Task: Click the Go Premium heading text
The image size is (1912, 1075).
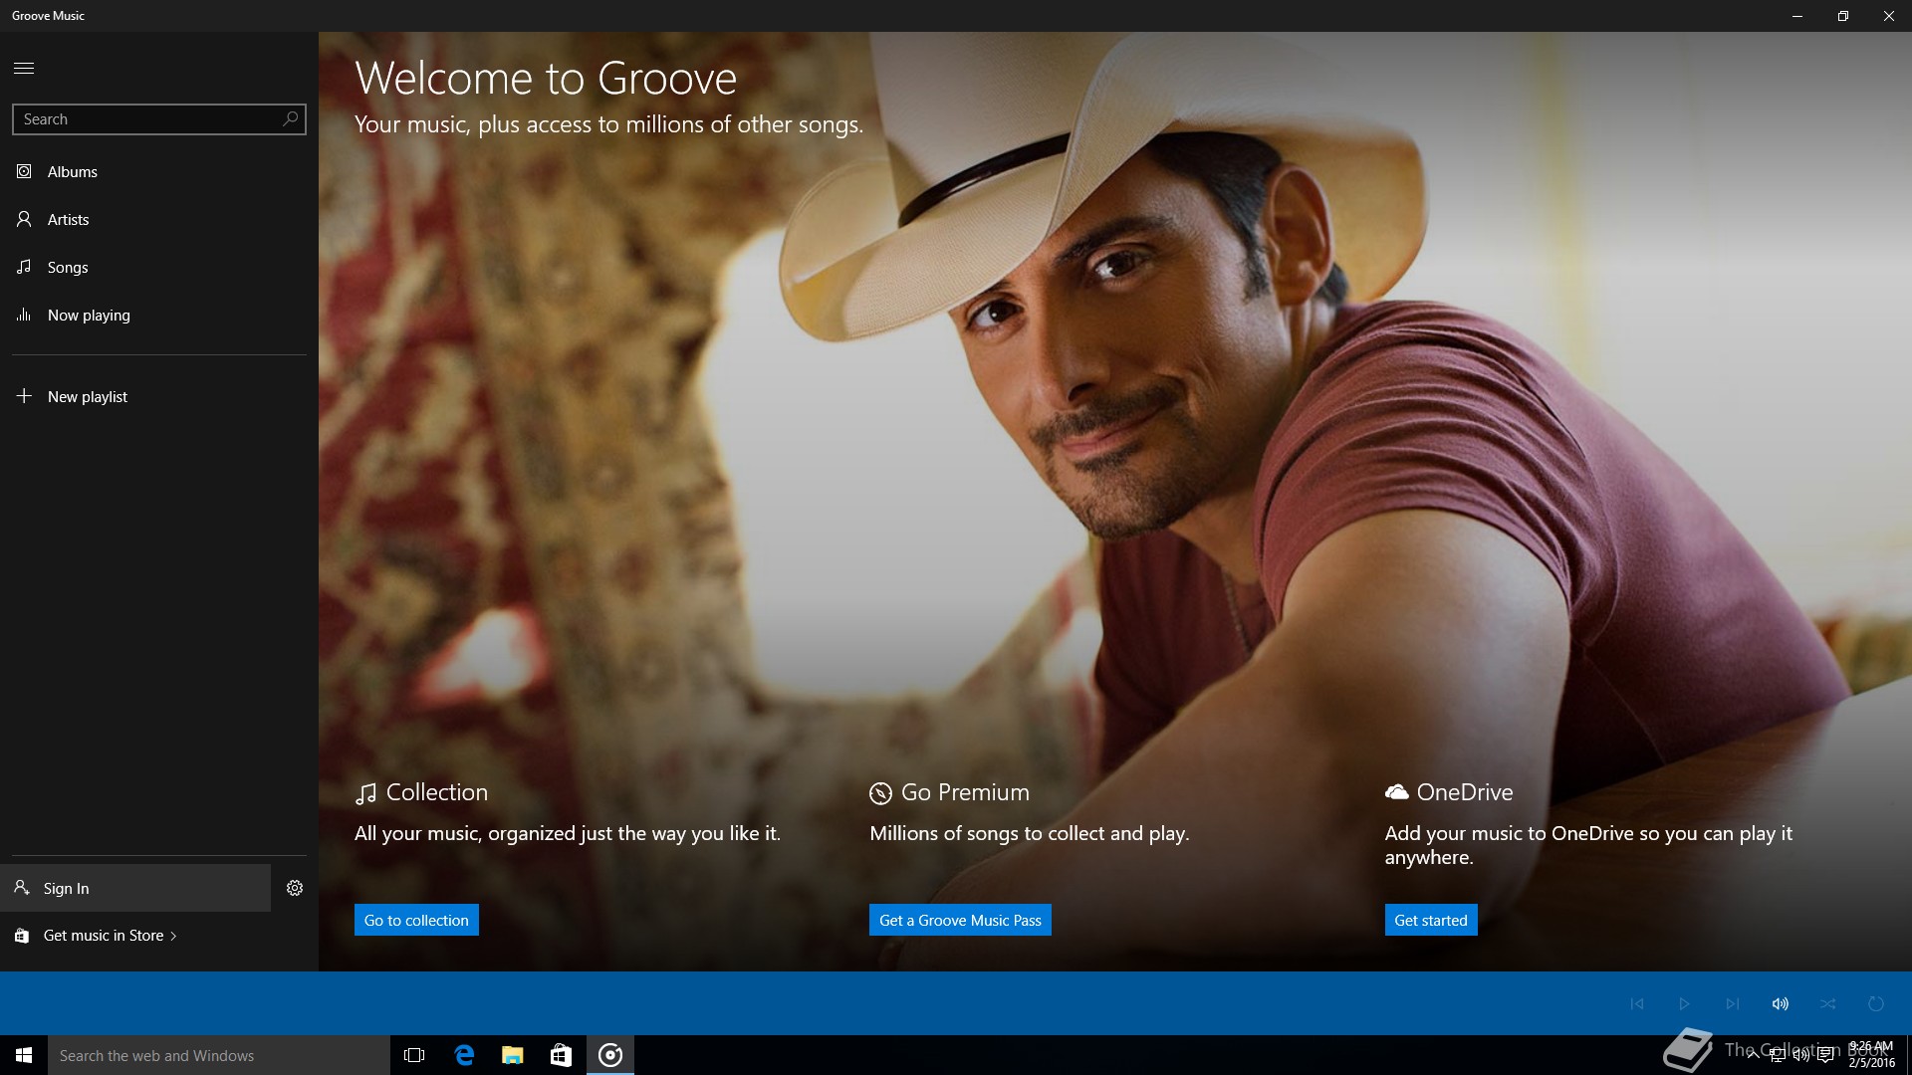Action: 965,792
